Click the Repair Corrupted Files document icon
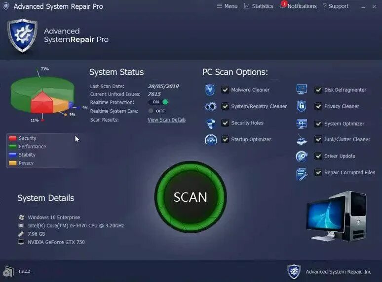 302,174
